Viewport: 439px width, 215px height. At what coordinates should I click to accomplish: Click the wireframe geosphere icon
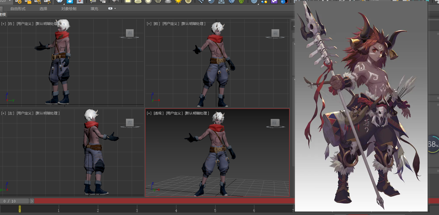pos(158,2)
